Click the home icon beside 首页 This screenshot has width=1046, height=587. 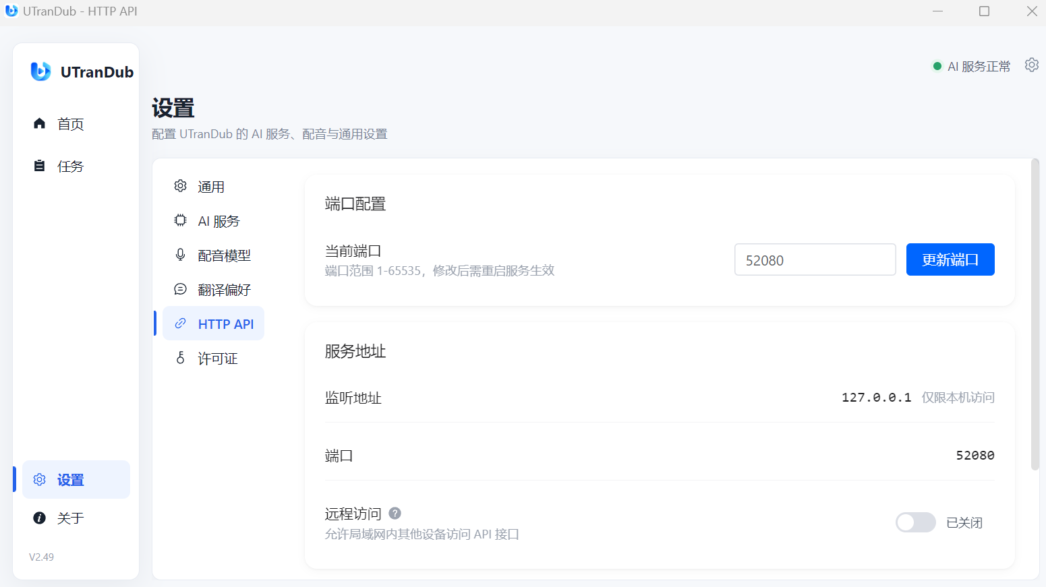coord(40,123)
